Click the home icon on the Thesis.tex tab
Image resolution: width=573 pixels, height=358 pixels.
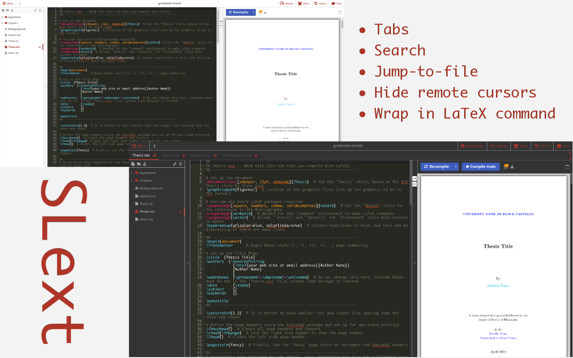coord(154,155)
